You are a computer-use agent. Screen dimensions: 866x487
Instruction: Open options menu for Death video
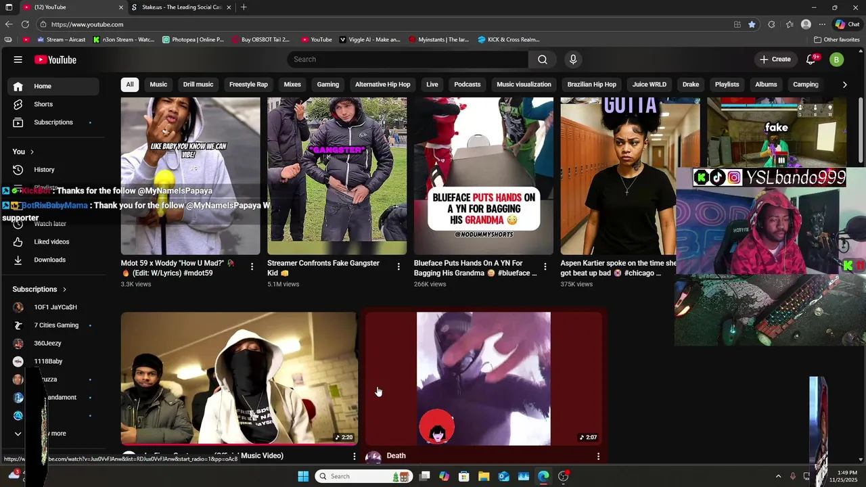(x=598, y=457)
